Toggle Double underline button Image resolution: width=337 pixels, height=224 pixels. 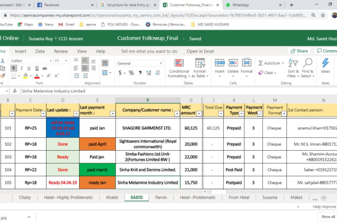point(37,68)
